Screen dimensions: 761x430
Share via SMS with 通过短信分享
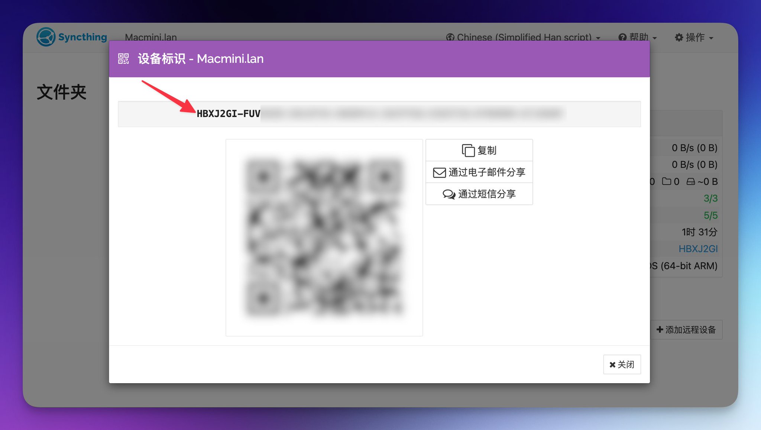click(479, 194)
